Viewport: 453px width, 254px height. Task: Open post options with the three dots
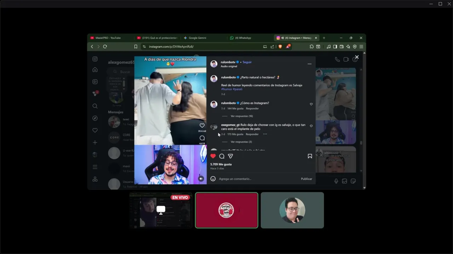click(309, 64)
